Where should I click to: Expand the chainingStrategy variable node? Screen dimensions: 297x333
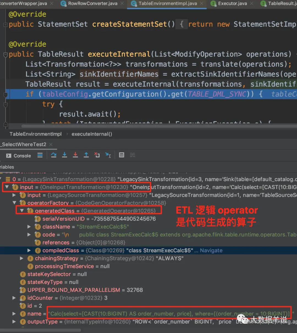point(22,258)
